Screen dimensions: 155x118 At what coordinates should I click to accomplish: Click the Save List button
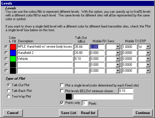pyautogui.click(x=69, y=113)
